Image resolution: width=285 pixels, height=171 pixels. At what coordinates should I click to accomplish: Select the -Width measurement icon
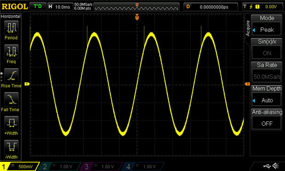[x=11, y=147]
